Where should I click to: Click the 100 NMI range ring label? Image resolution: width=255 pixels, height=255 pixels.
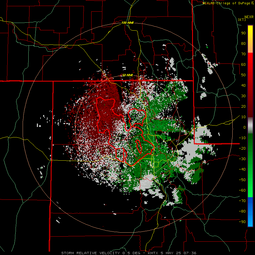coord(127,23)
